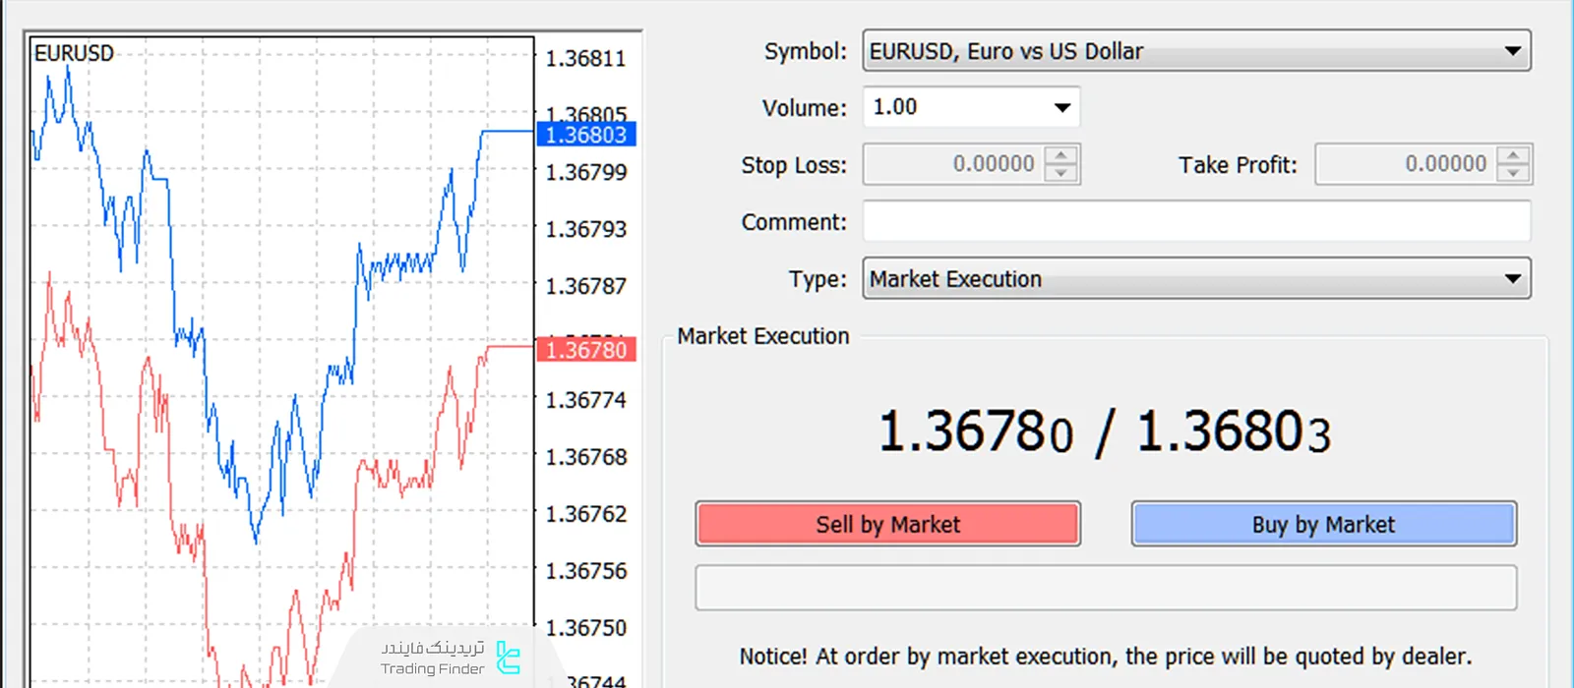Click the large bid quote 1.36780

pos(975,432)
